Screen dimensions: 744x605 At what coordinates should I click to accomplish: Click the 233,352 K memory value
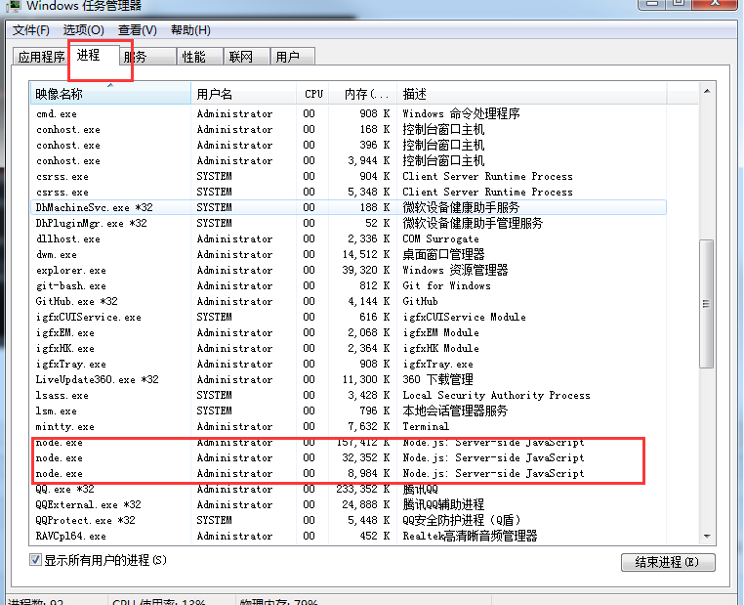click(x=363, y=489)
